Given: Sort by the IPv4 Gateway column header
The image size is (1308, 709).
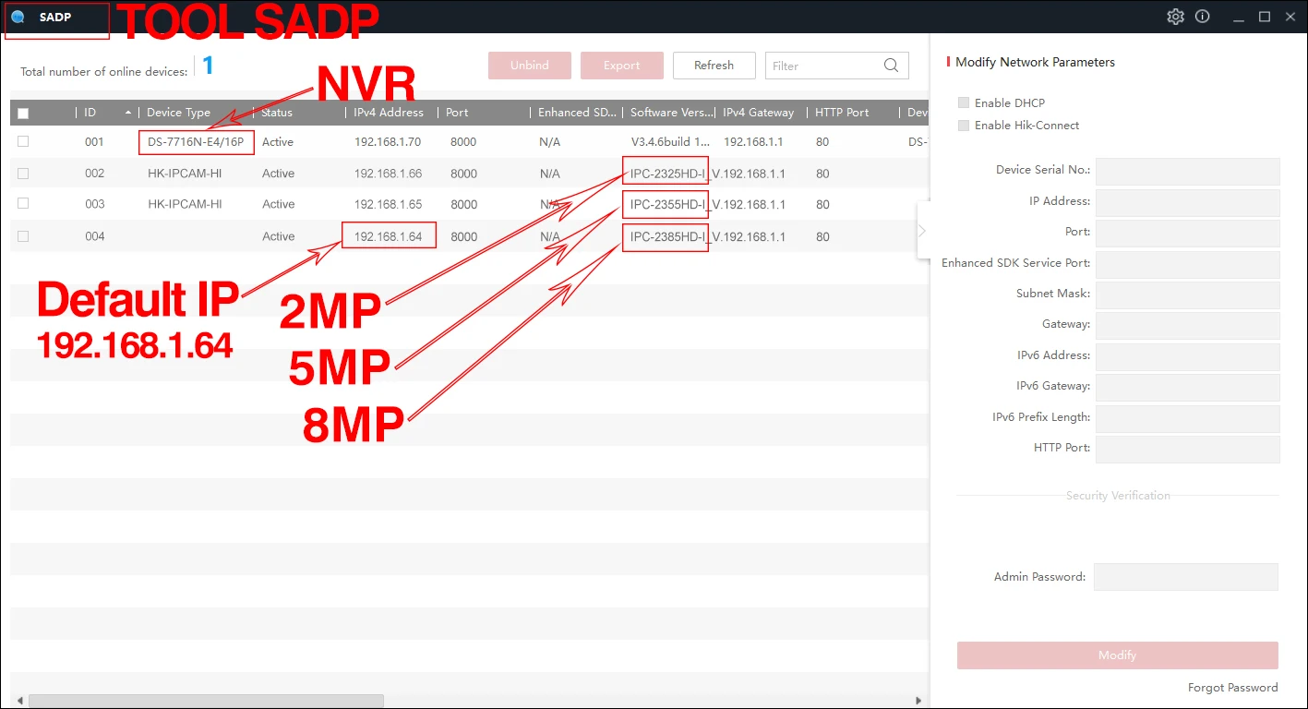Looking at the screenshot, I should pyautogui.click(x=759, y=113).
